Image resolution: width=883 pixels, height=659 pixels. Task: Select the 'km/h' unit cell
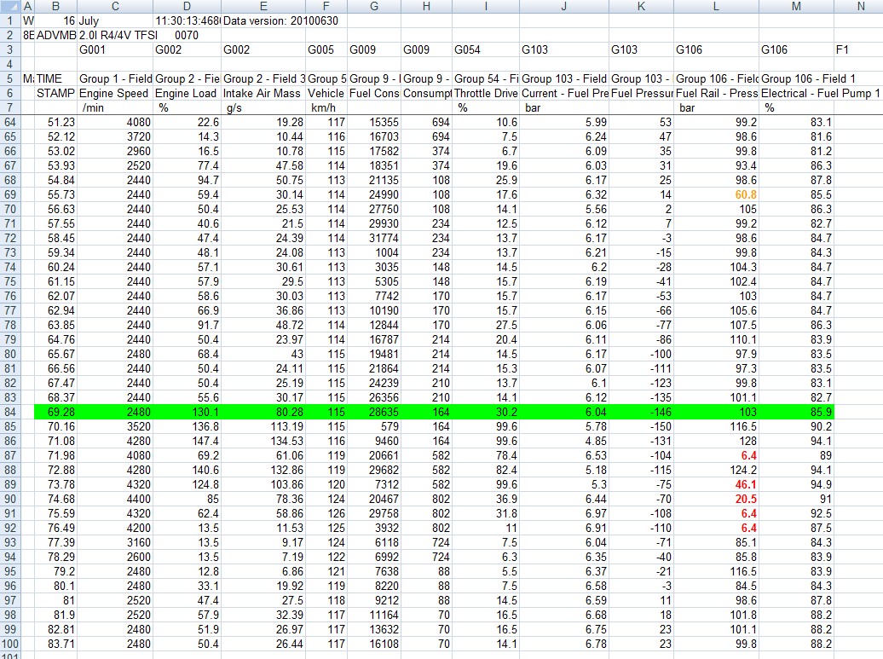326,107
